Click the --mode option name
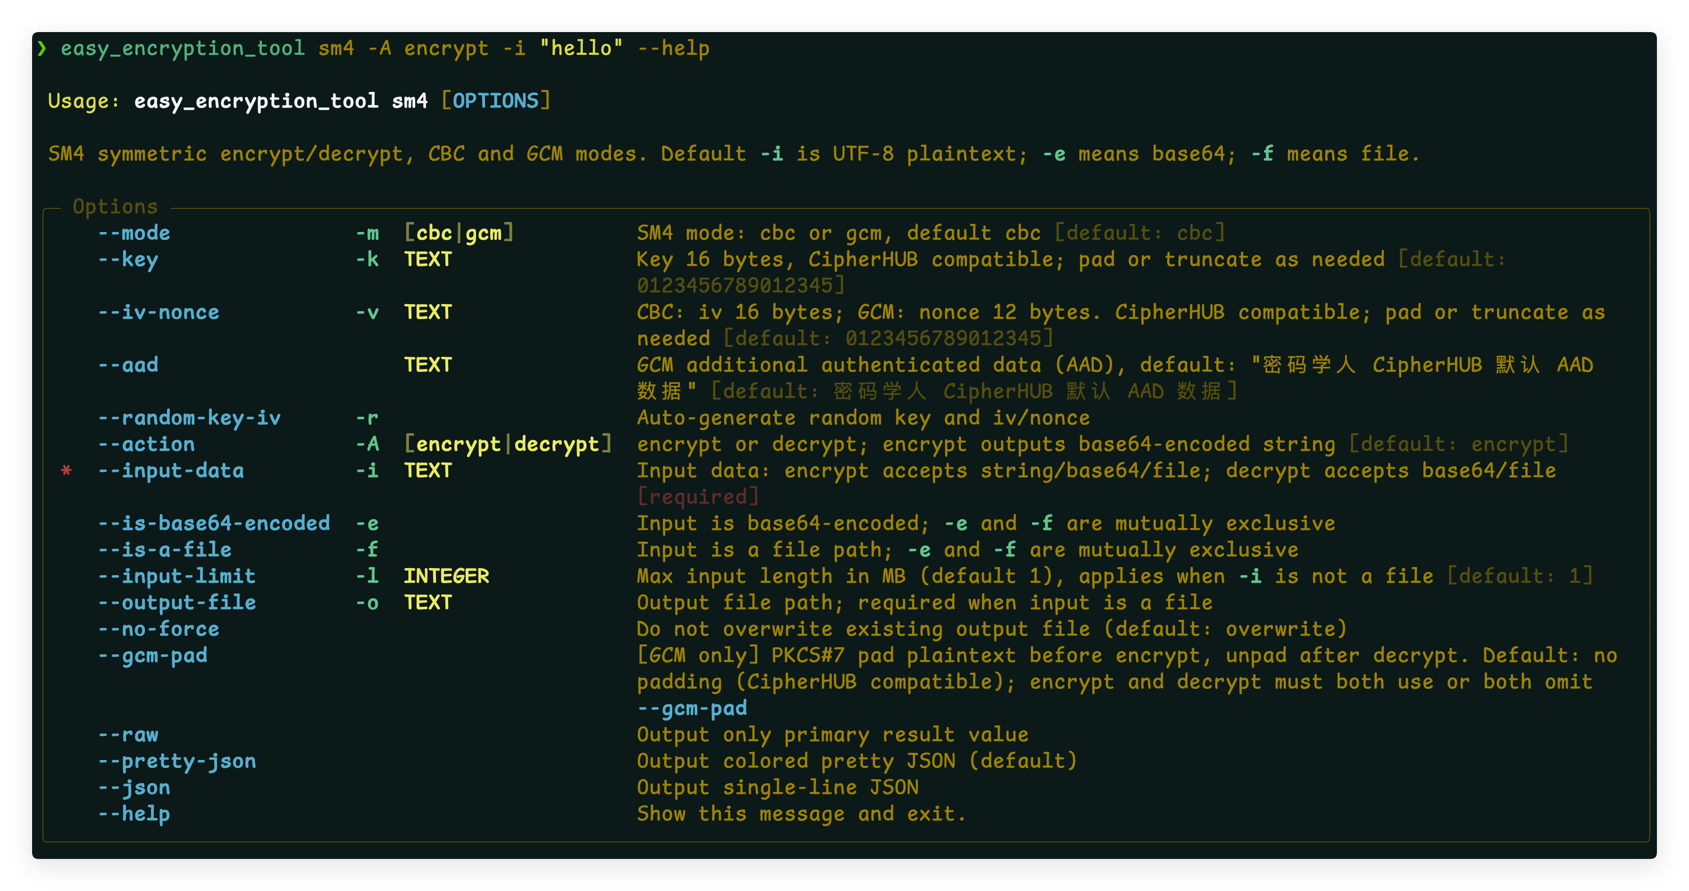 click(x=134, y=233)
